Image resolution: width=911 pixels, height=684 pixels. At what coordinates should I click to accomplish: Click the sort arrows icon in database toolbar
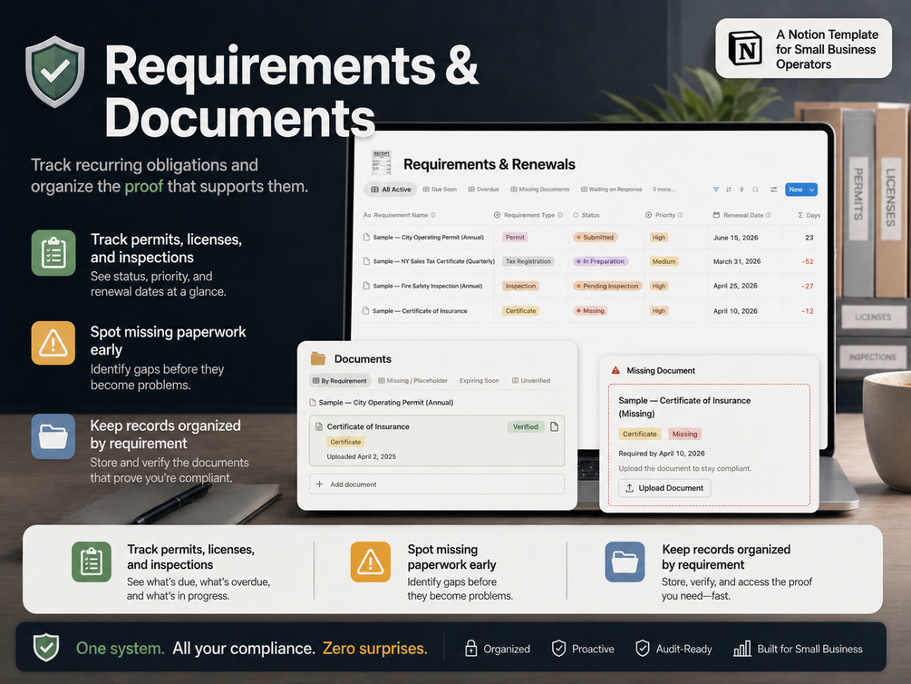tap(729, 190)
